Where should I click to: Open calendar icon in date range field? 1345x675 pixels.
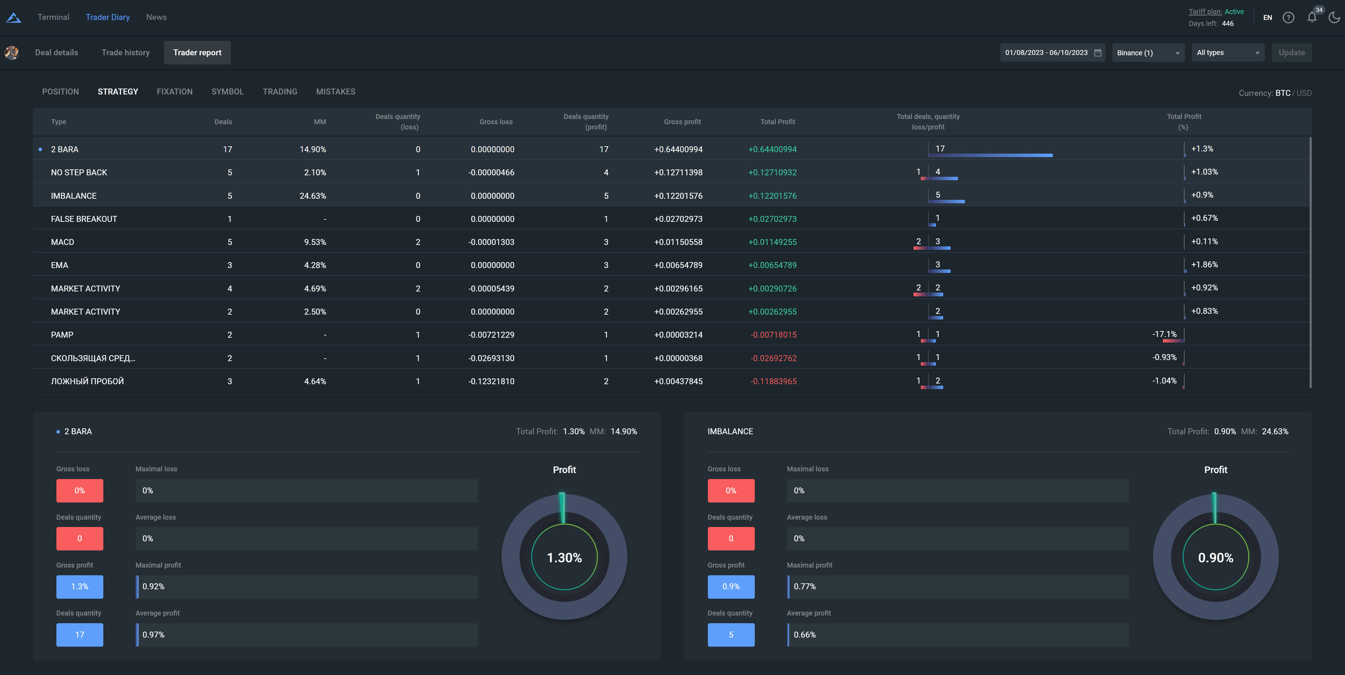[1097, 53]
